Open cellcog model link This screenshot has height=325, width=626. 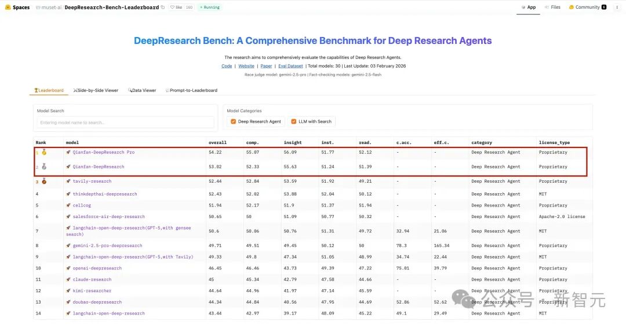click(x=82, y=205)
